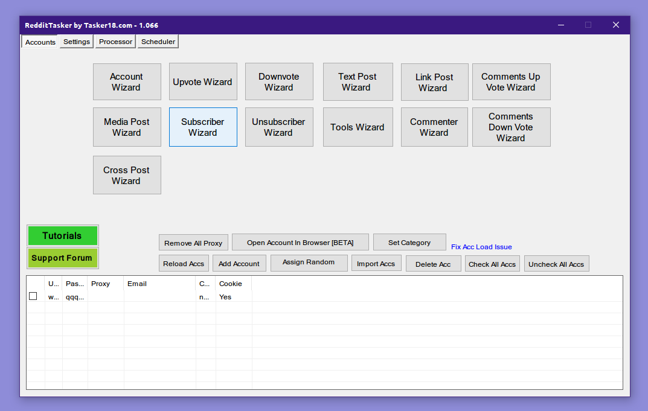Screen dimensions: 648x411
Task: Click the Cookie column header
Action: tap(234, 284)
